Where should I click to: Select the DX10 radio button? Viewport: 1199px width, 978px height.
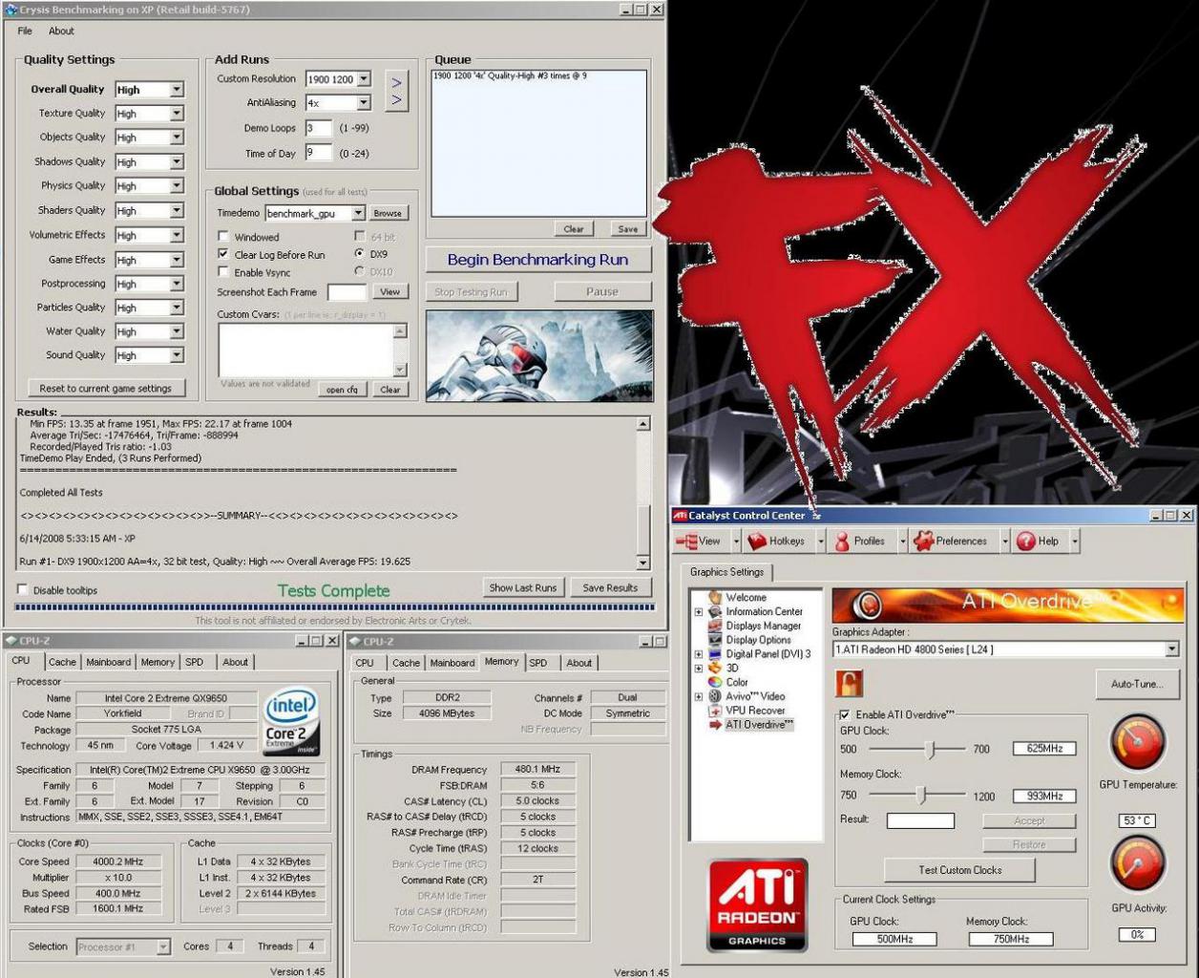(359, 271)
